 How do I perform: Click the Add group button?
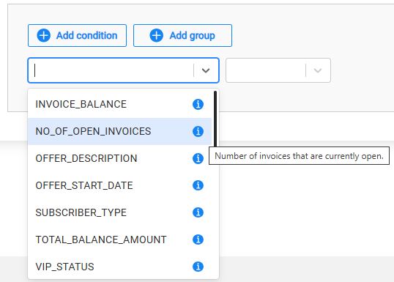[182, 35]
